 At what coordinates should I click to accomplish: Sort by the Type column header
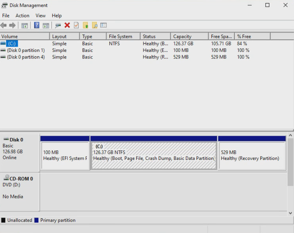tap(93, 36)
